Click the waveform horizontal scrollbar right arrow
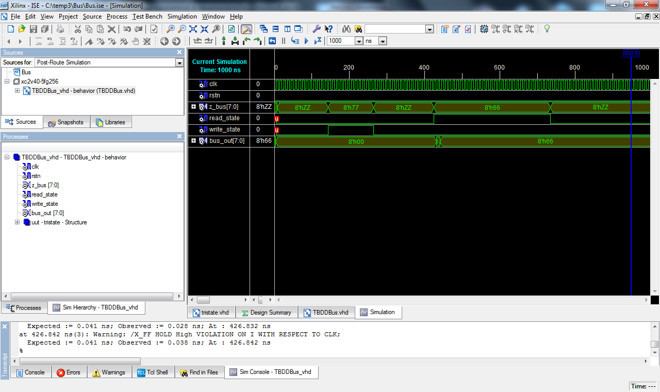Image resolution: width=660 pixels, height=392 pixels. tap(647, 300)
